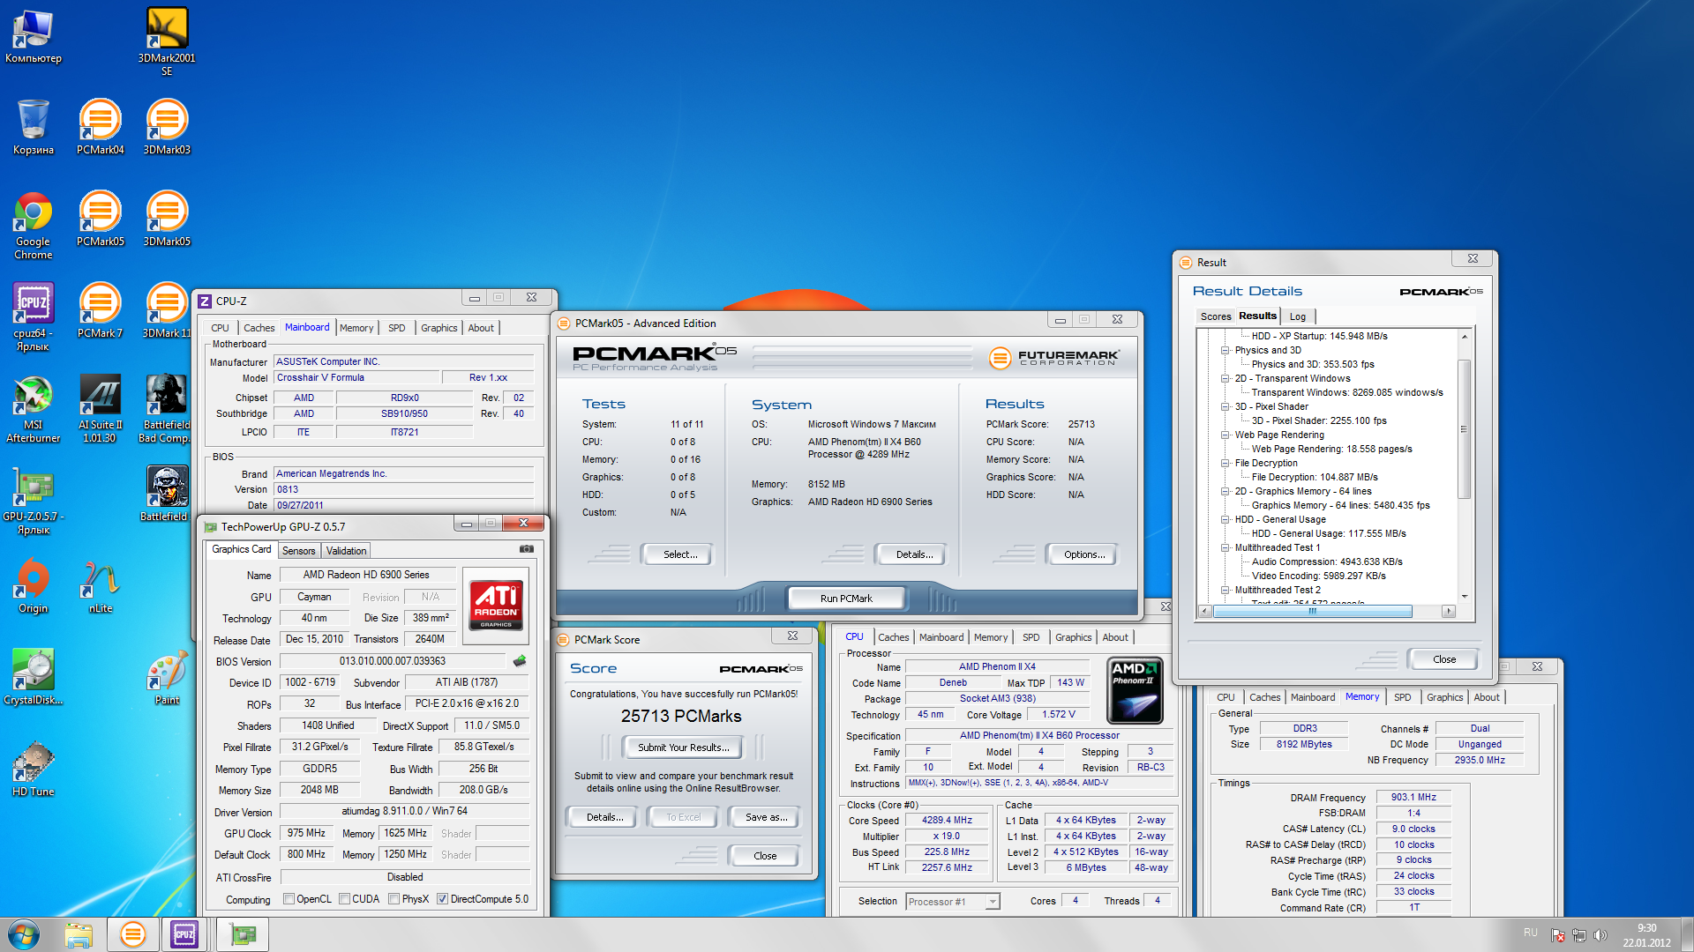The height and width of the screenshot is (952, 1694).
Task: Collapse the 2D - Graphics Memory node
Action: 1226,492
